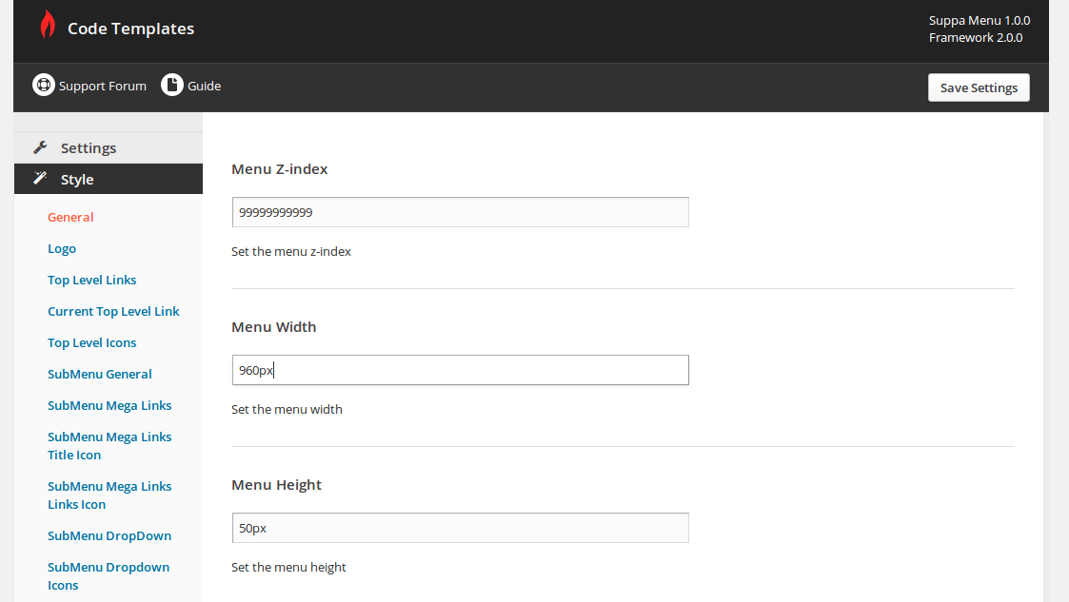Switch to the Settings section

(109, 147)
